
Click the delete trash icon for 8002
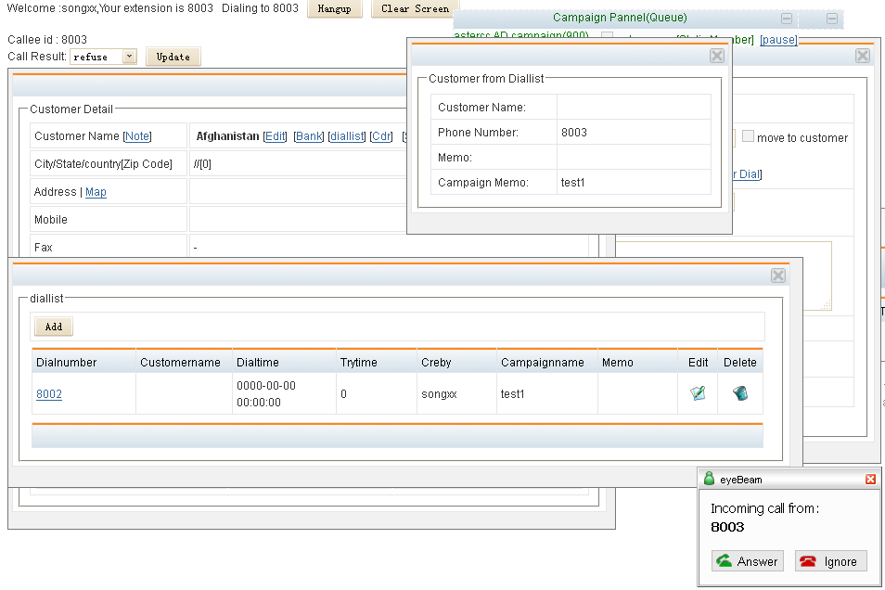740,393
